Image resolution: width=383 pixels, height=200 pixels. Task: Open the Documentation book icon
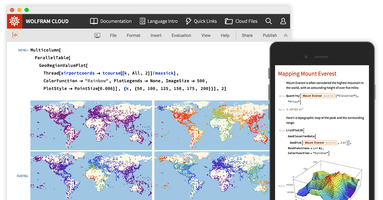(94, 21)
